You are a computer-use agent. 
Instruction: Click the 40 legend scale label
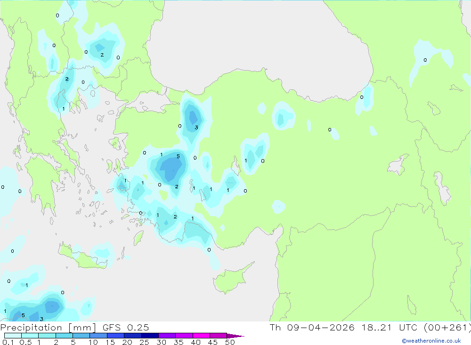(195, 342)
